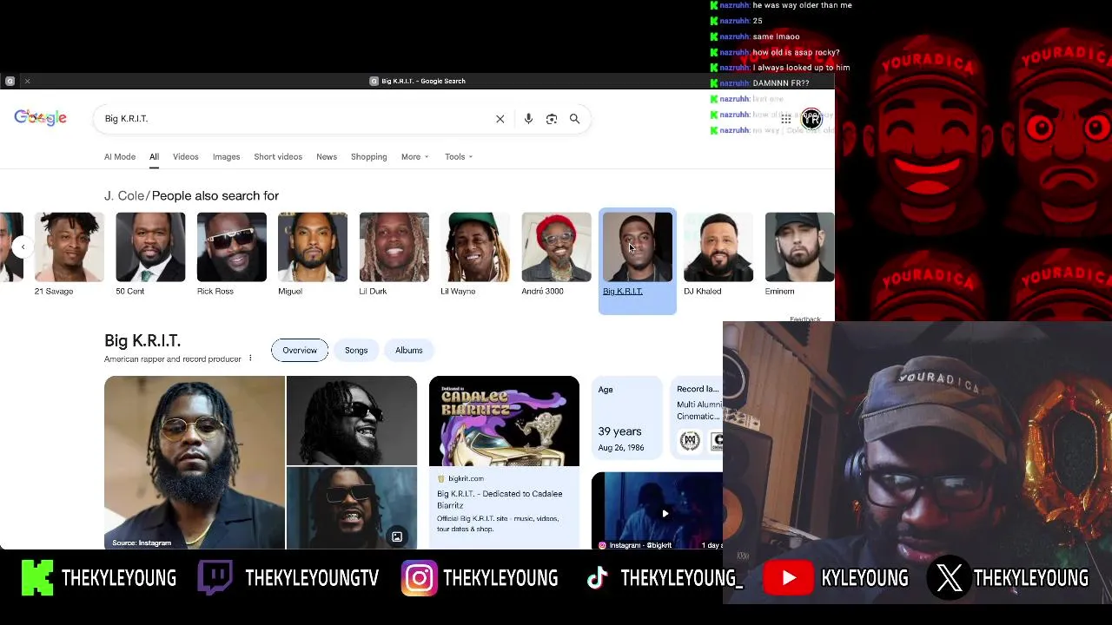This screenshot has height=625, width=1112.
Task: Open the Cadalee Biarritz album artwork
Action: (504, 421)
